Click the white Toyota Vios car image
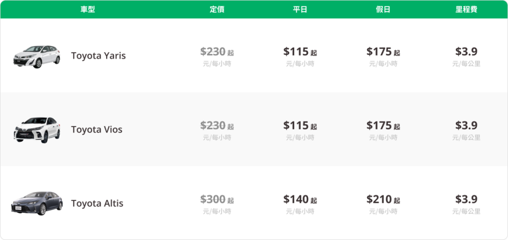508x240 pixels. pyautogui.click(x=37, y=130)
